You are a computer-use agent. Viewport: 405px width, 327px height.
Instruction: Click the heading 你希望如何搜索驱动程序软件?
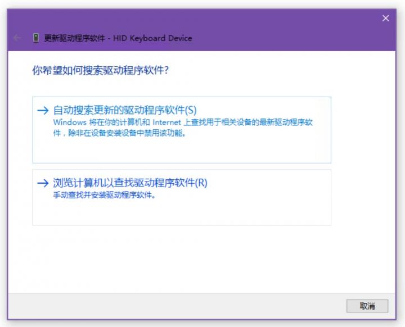(x=101, y=70)
